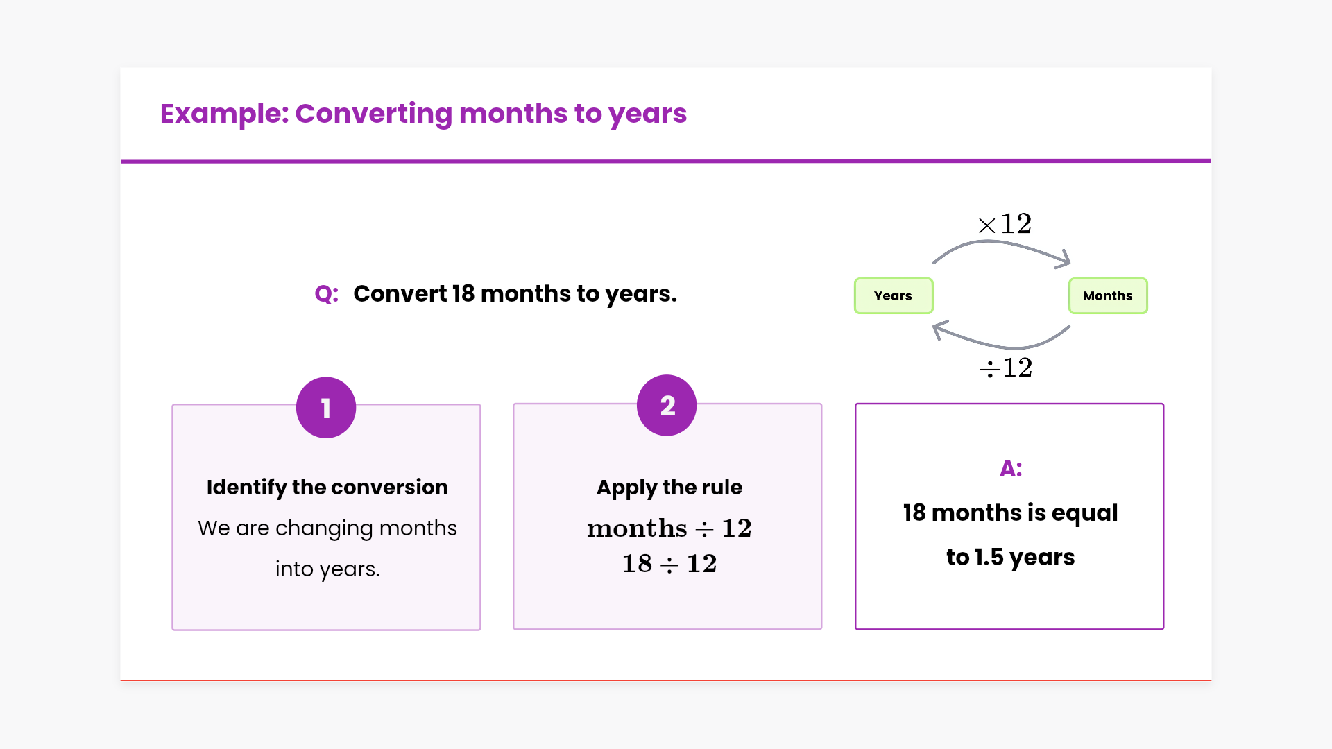
Task: Select the Apply the rule heading
Action: 669,488
